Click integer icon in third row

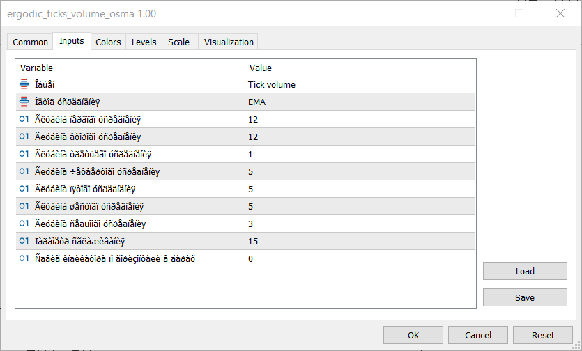[x=24, y=119]
